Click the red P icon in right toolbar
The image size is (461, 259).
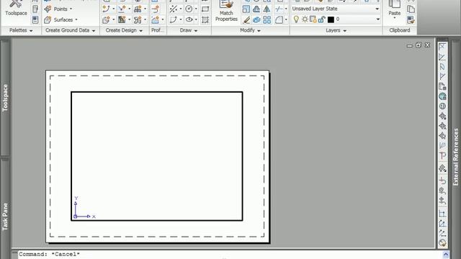(442, 156)
